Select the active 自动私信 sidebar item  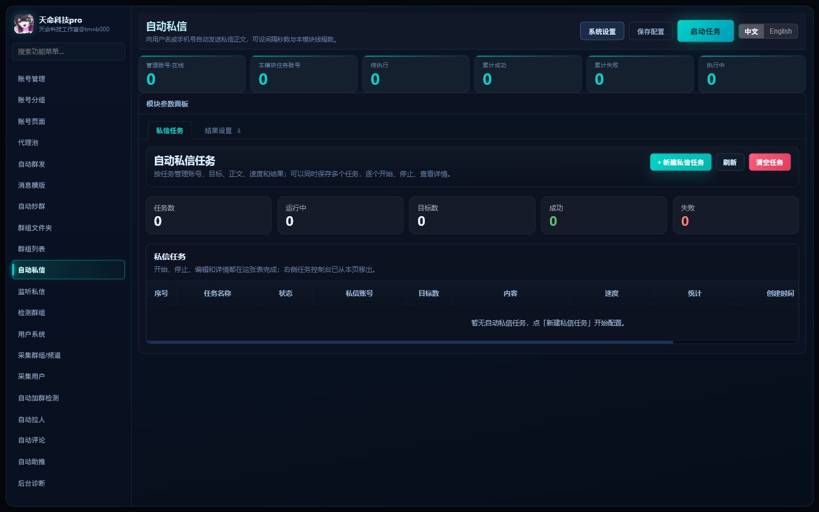[68, 270]
